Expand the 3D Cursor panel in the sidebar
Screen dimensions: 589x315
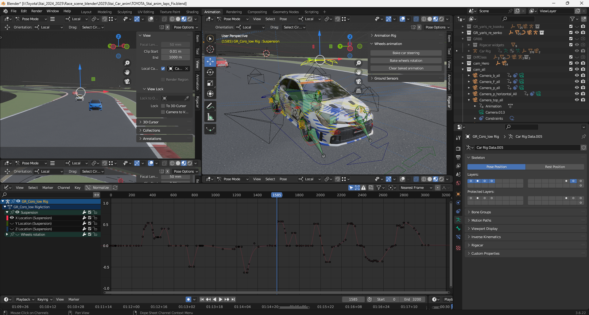tap(151, 122)
